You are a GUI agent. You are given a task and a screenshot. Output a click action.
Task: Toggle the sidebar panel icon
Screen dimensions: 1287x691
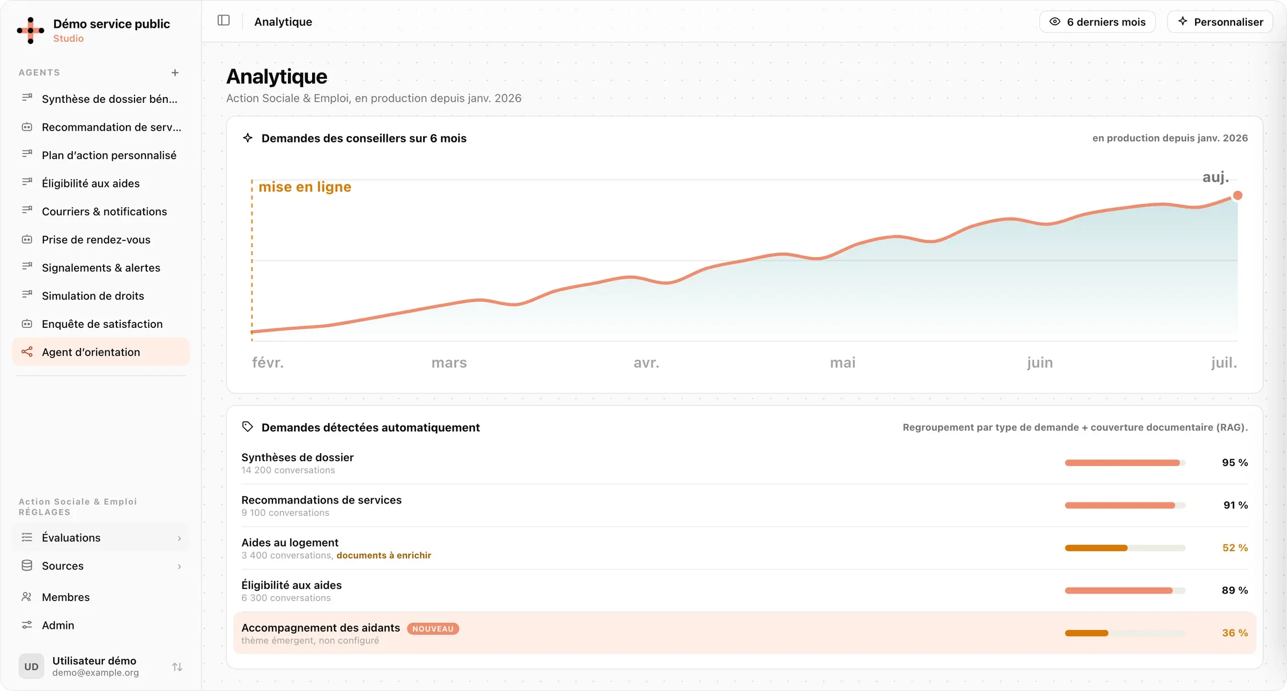tap(224, 20)
